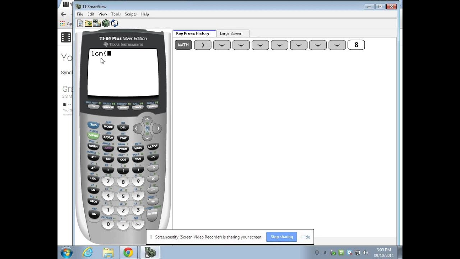Click the new document toolbar icon
Image resolution: width=460 pixels, height=259 pixels.
(80, 23)
